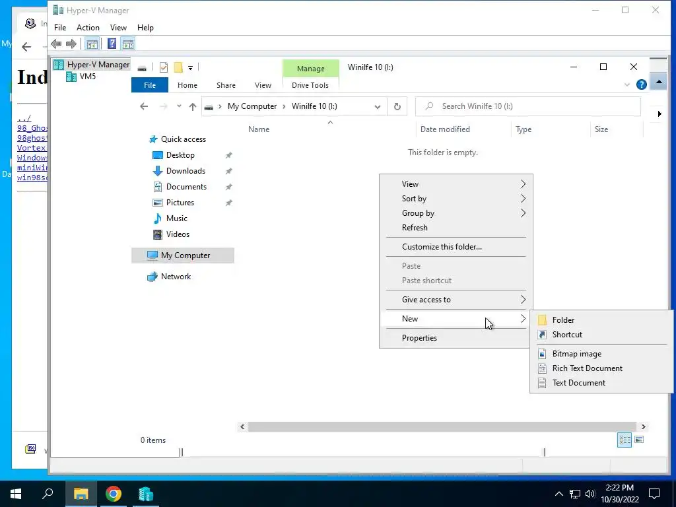Switch to Large icons view layout icon
676x507 pixels.
639,440
